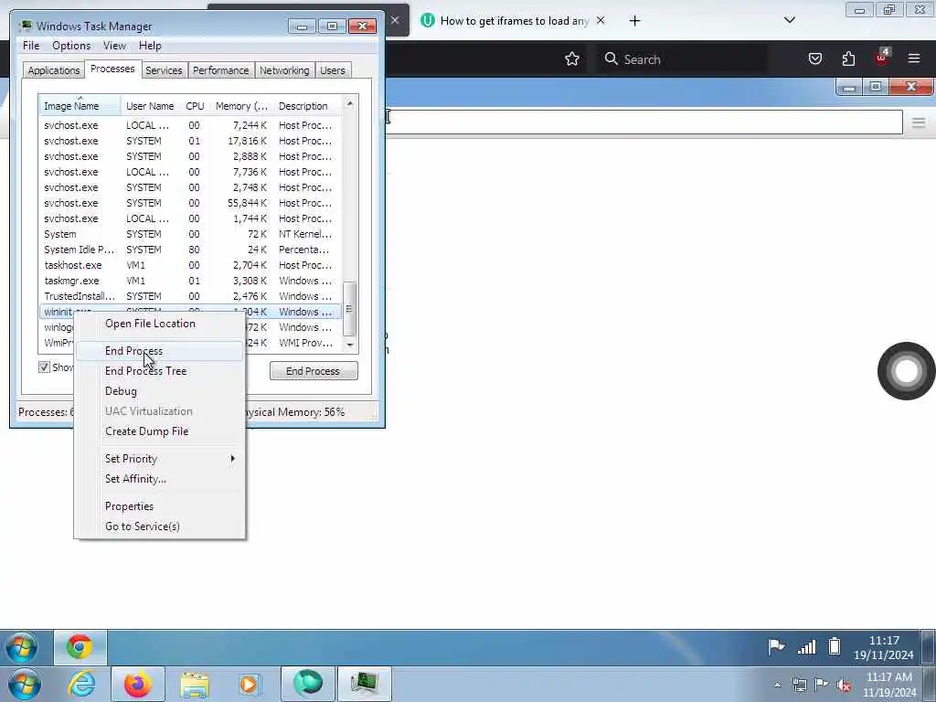
Task: Open the upper Windows Start orb
Action: click(22, 647)
